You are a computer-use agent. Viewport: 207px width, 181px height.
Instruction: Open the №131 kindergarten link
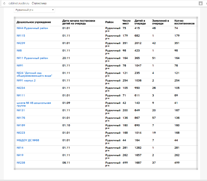click(x=21, y=110)
